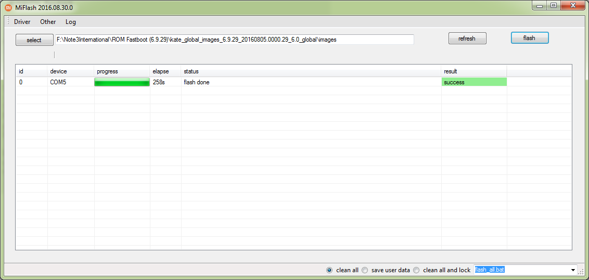Click the green progress bar for COM5
This screenshot has width=589, height=280.
click(122, 82)
